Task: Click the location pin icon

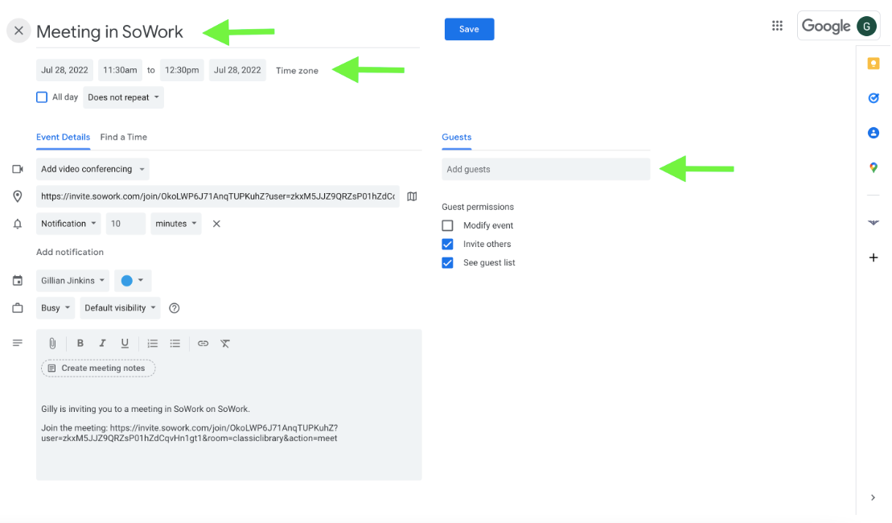Action: [18, 196]
